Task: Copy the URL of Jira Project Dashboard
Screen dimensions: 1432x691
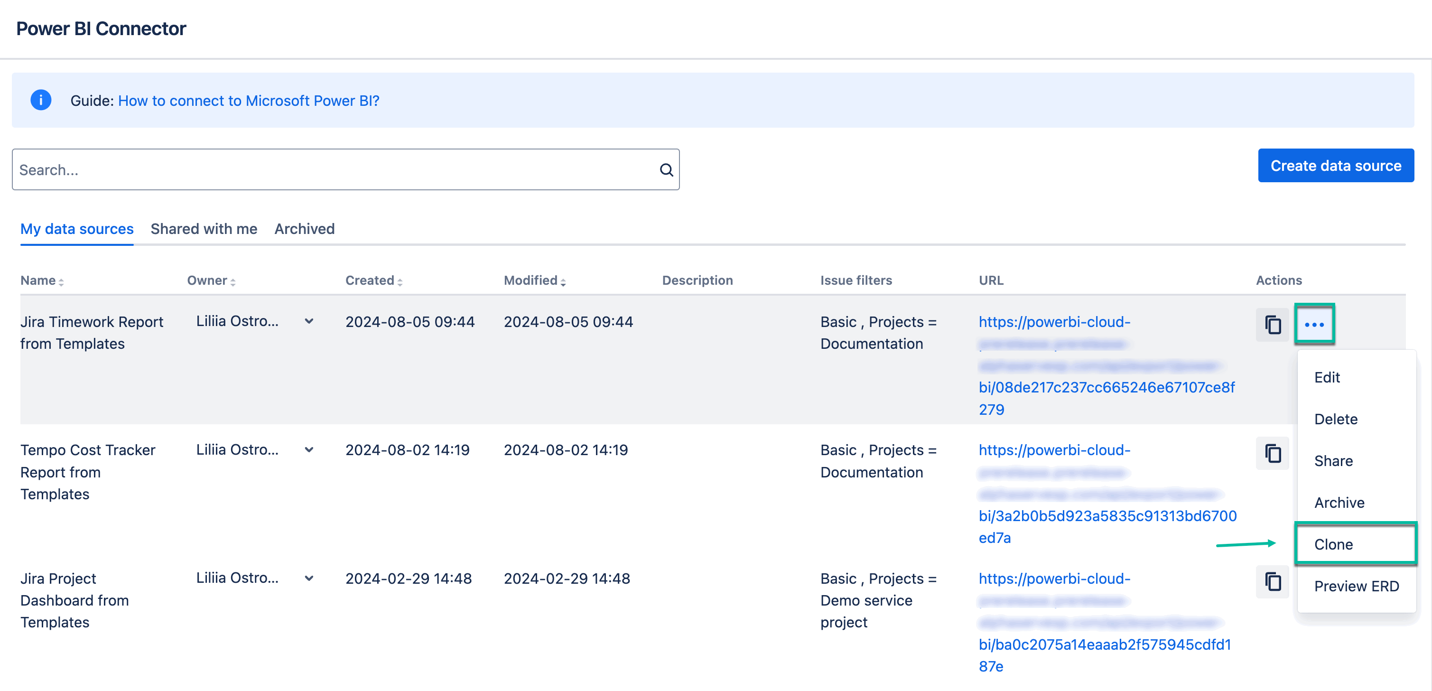Action: [1273, 581]
